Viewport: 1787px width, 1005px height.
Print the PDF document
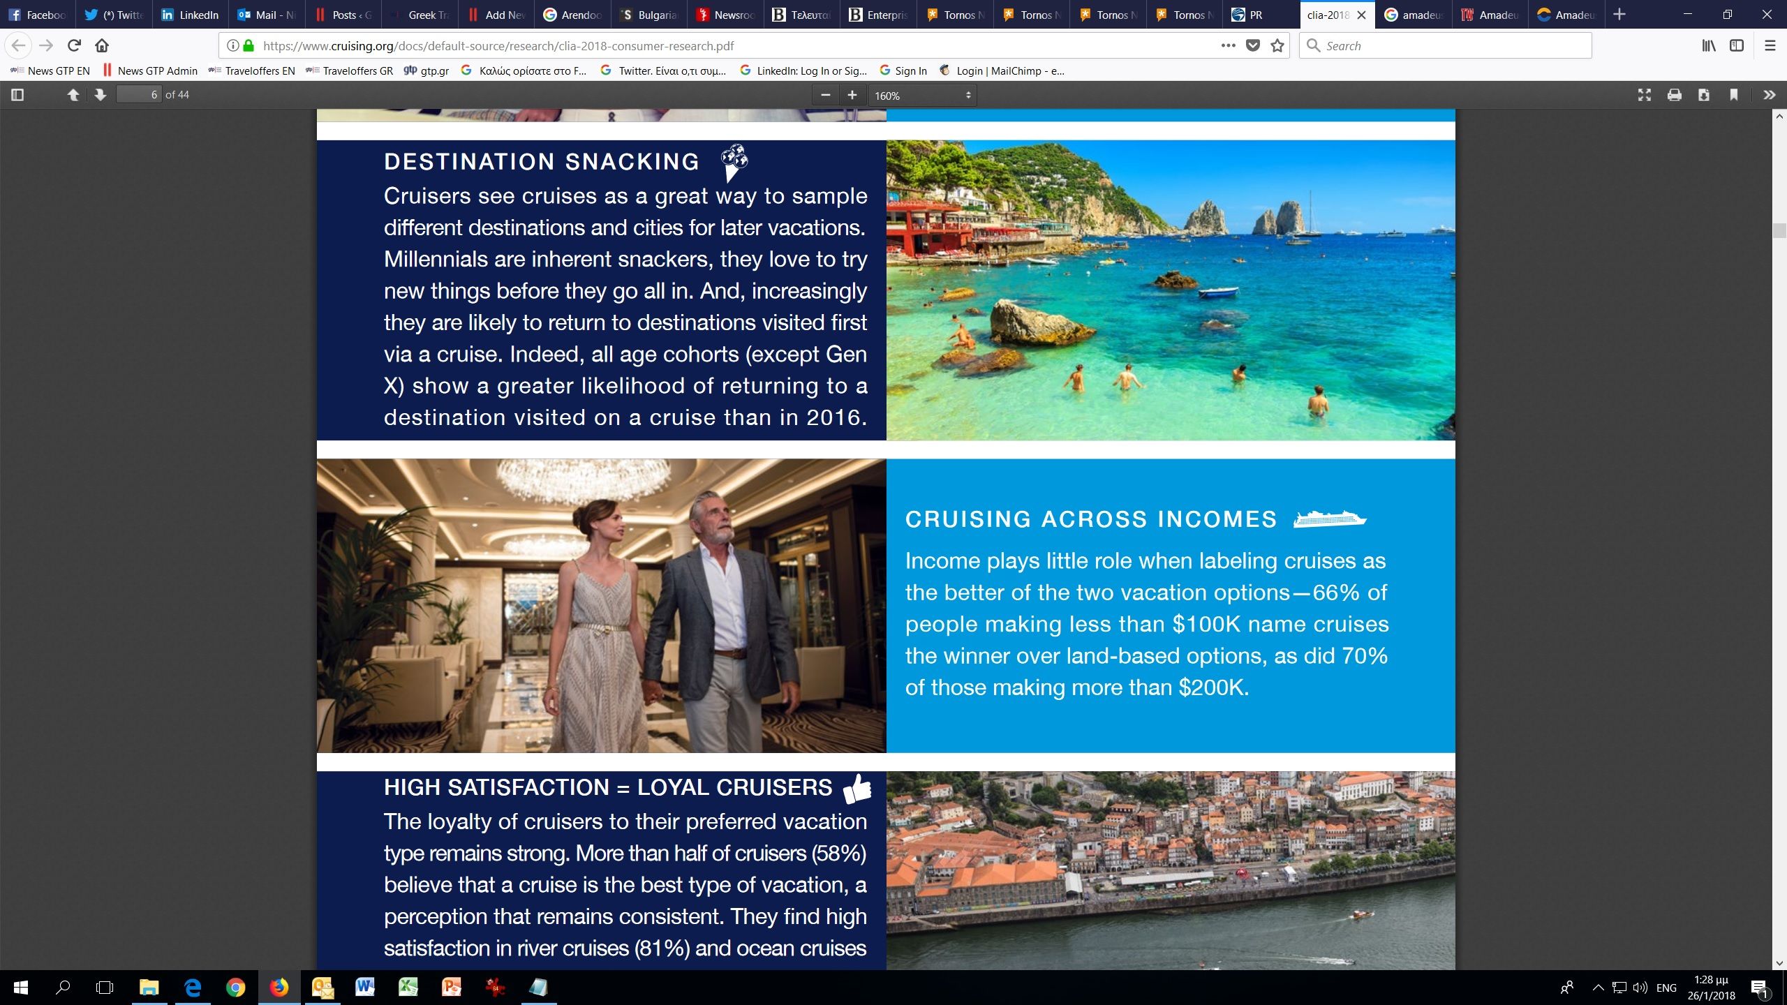1674,95
